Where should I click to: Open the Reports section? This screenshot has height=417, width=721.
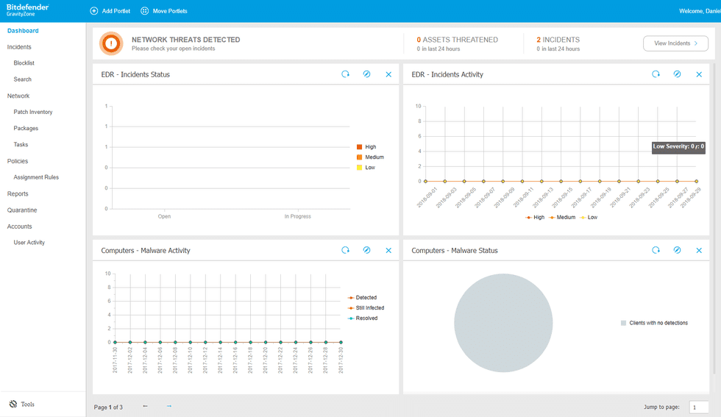(x=18, y=193)
